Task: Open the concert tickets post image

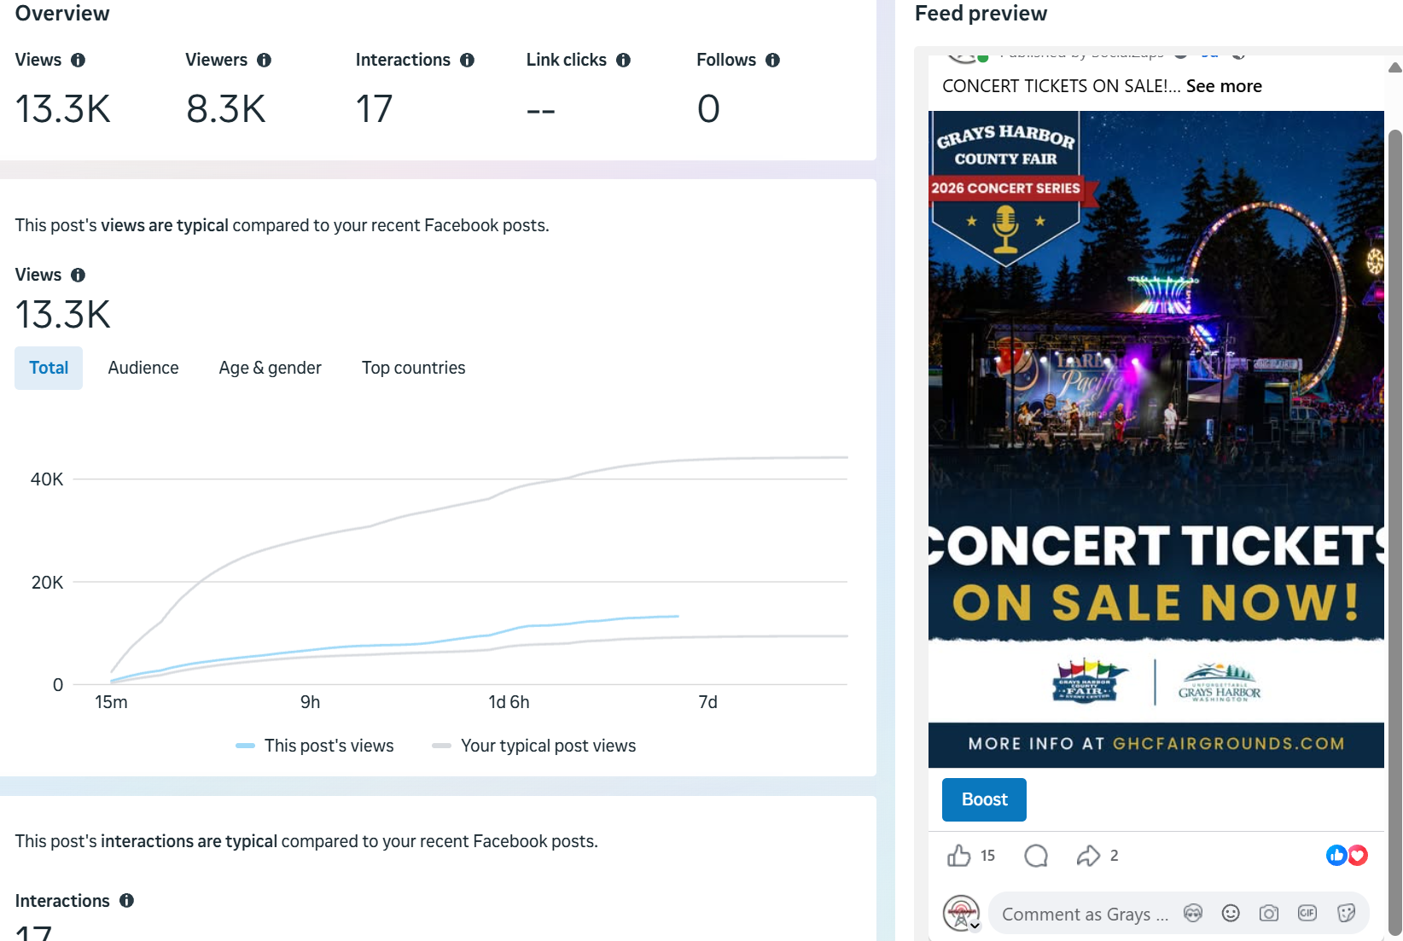Action: point(1156,439)
